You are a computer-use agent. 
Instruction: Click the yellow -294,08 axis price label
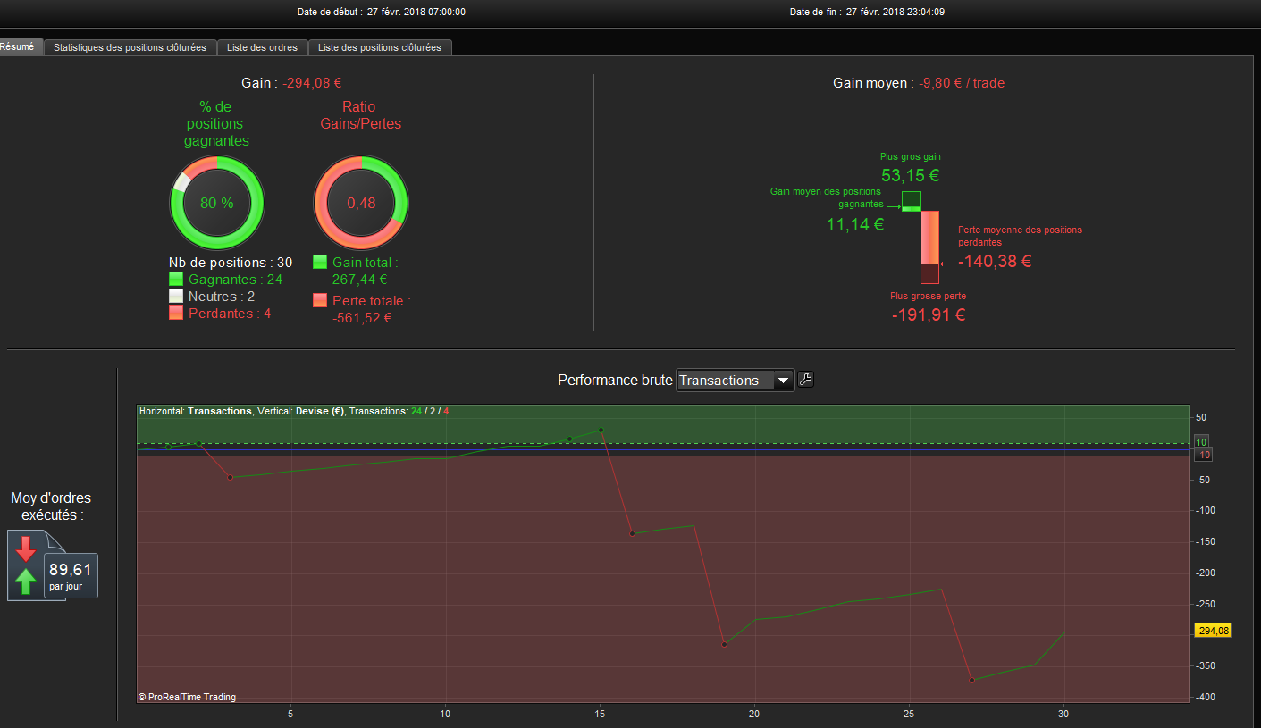(x=1213, y=631)
